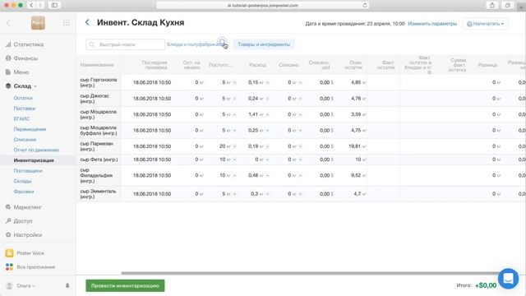Open Перемещения in the sidebar
Screen dimensions: 526x296
point(30,129)
